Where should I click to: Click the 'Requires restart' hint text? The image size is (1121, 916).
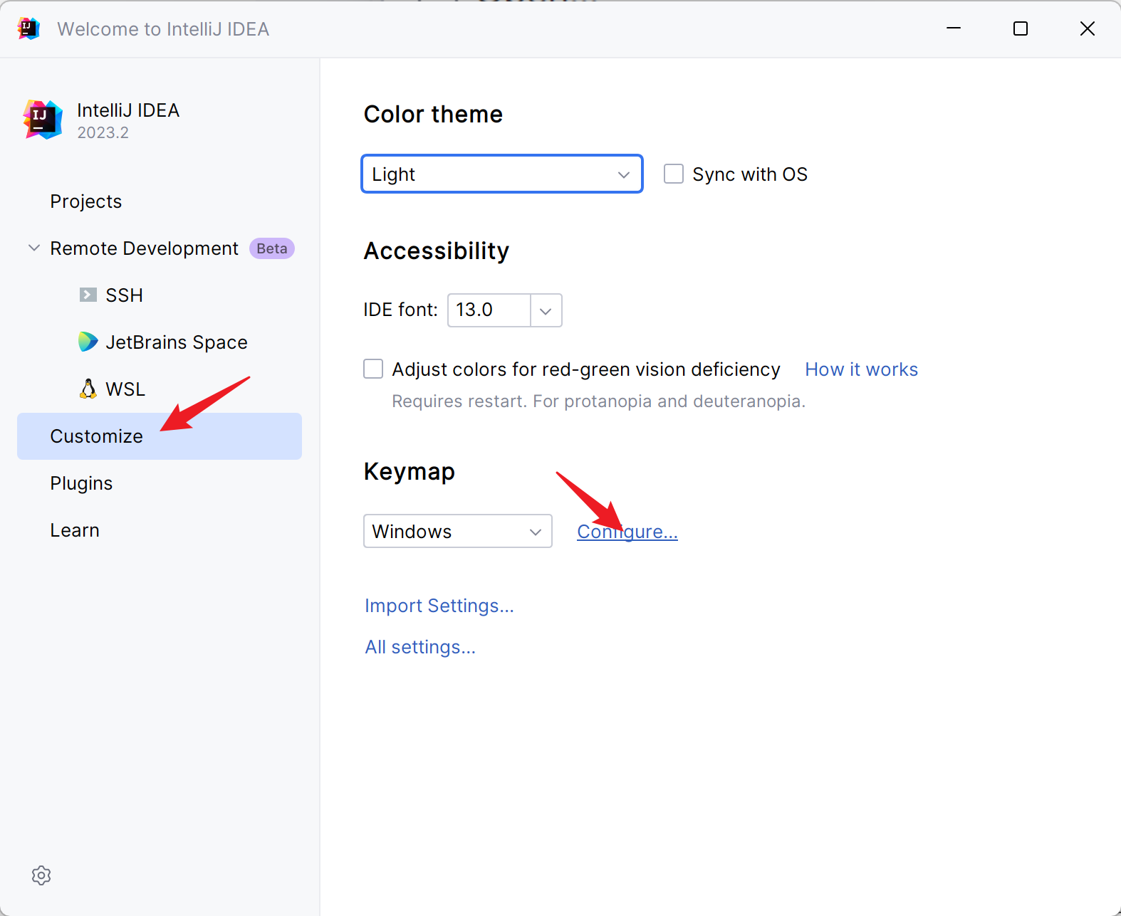click(x=598, y=401)
